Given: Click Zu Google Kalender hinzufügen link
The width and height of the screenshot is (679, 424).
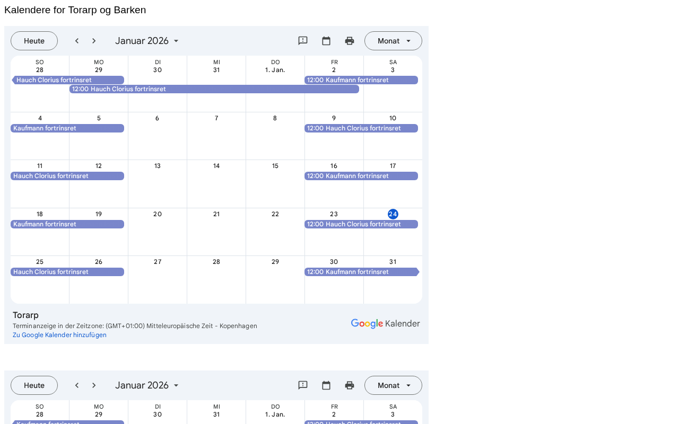Looking at the screenshot, I should 59,335.
